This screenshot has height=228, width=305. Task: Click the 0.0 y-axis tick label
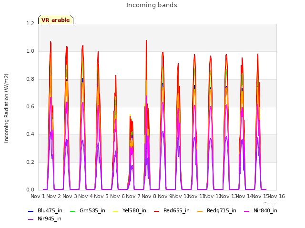[x=30, y=190]
